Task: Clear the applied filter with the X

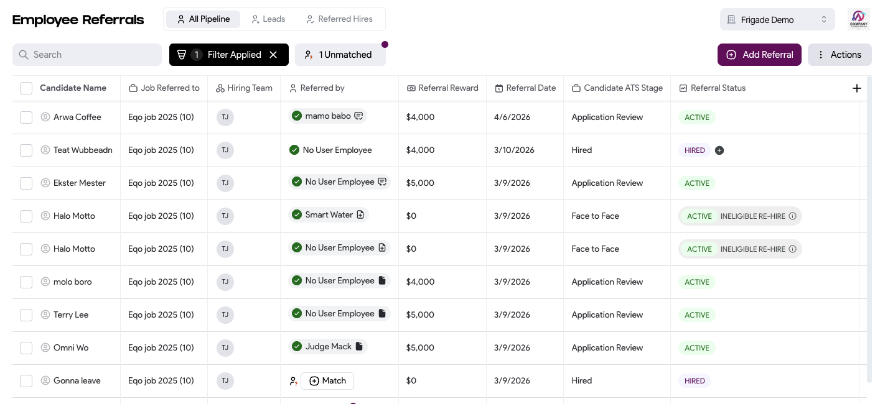Action: (273, 55)
